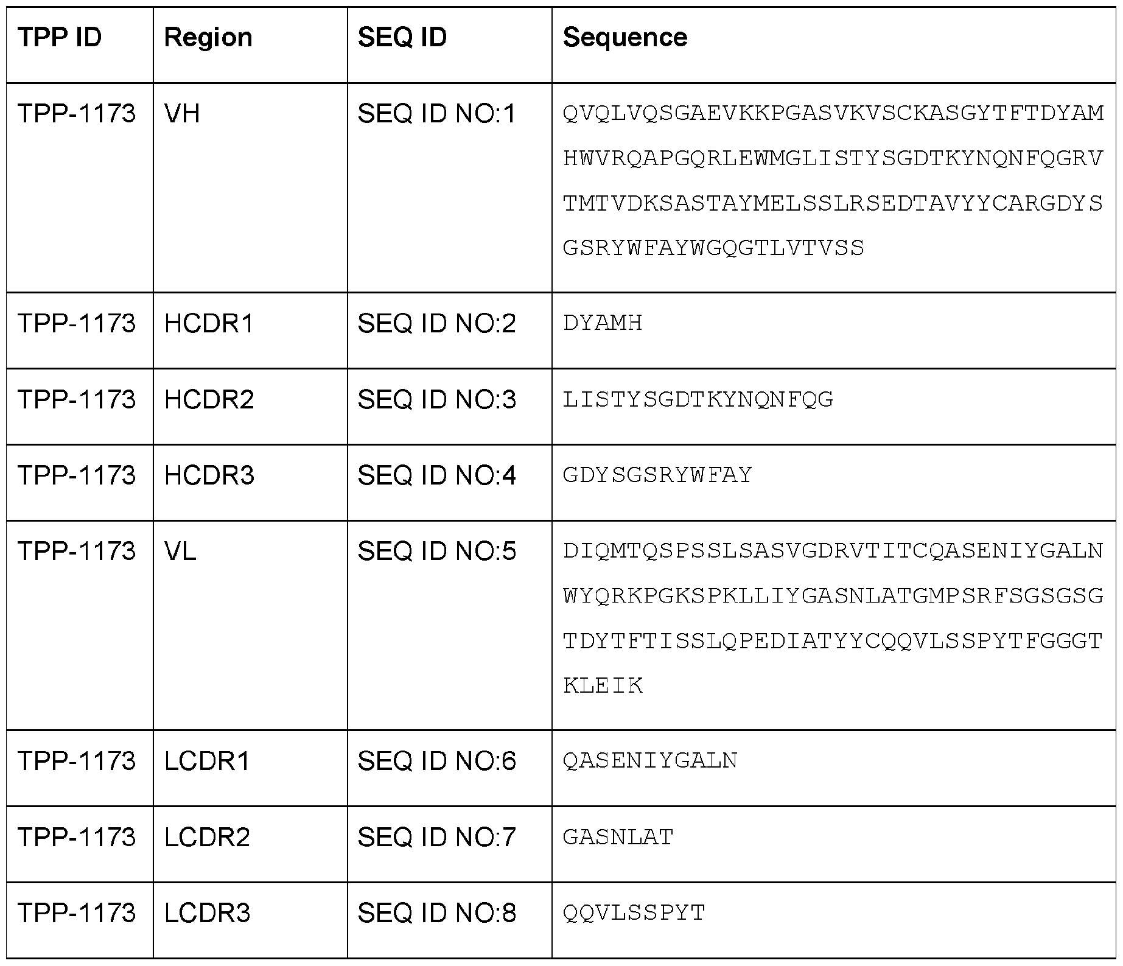Select the GASNLAT sequence text
Viewport: 1123px width, 966px height.
pos(618,838)
